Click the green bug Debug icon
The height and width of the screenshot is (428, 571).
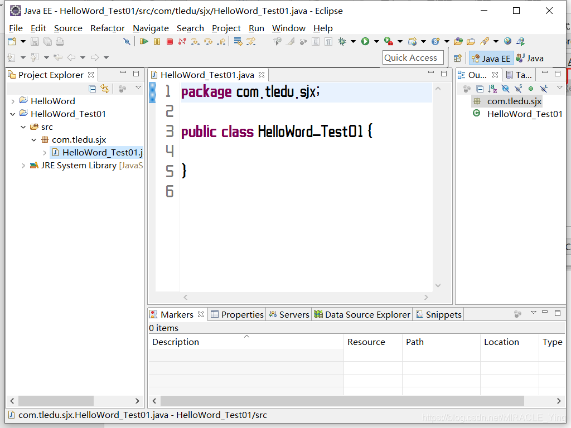coord(342,41)
